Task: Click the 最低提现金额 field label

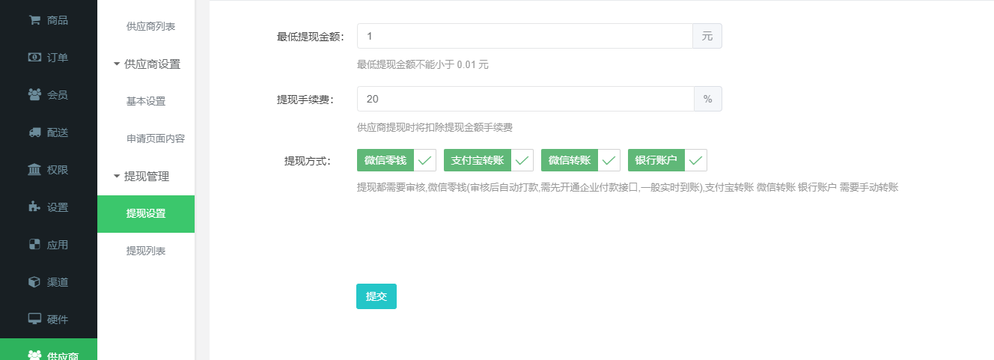Action: pyautogui.click(x=311, y=37)
